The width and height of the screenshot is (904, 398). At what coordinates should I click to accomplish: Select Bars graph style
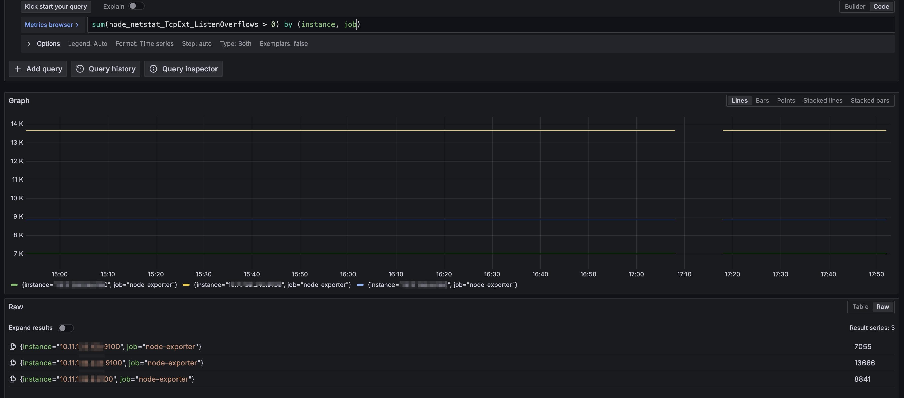(762, 101)
